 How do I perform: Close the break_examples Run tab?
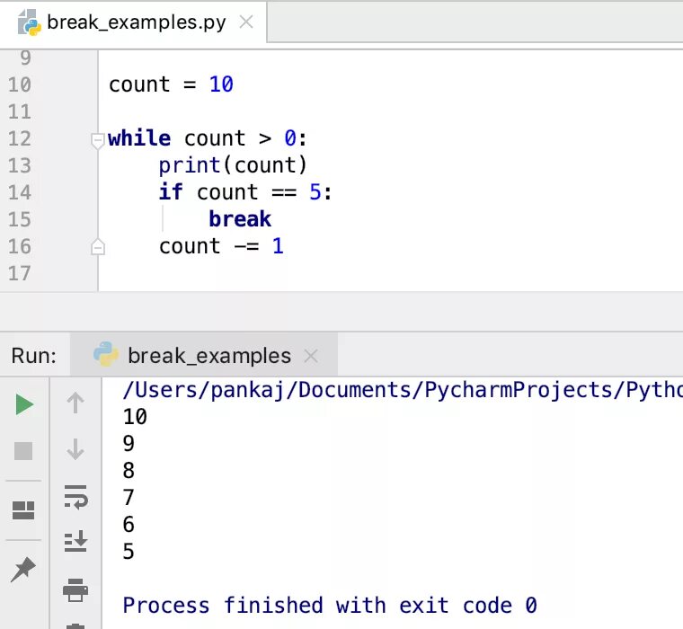coord(311,356)
